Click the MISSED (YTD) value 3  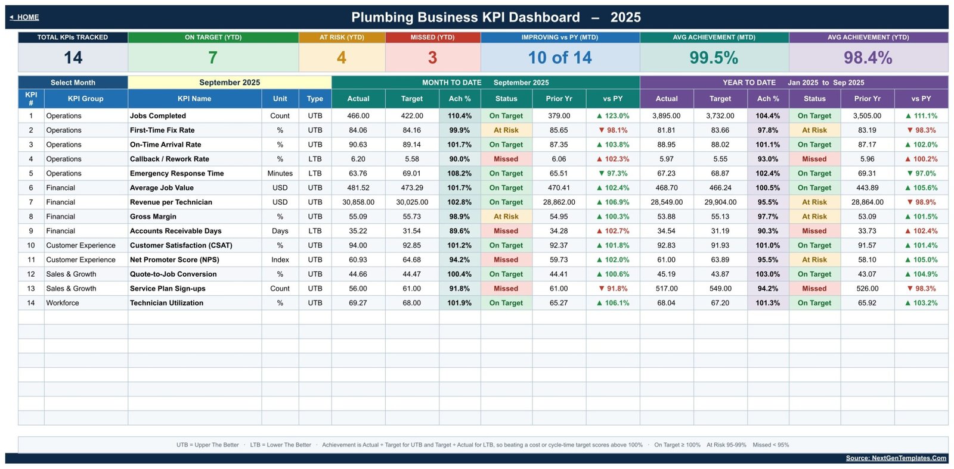point(432,58)
